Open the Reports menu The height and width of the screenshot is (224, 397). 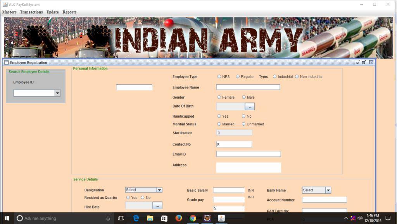pyautogui.click(x=69, y=12)
